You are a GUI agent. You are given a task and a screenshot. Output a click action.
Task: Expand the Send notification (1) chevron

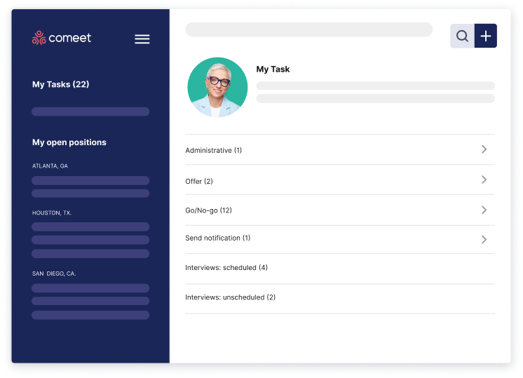pos(484,239)
